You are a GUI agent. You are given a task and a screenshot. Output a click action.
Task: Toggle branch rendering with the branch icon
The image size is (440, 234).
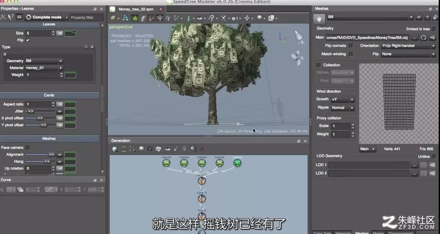point(152,18)
